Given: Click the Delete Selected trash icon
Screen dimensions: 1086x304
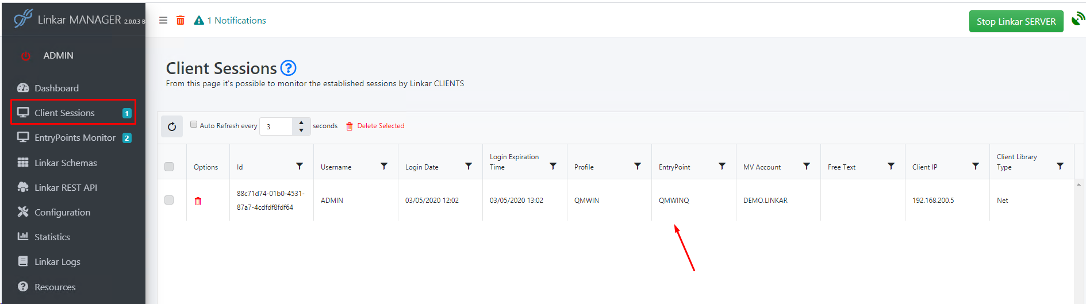Looking at the screenshot, I should [x=350, y=126].
